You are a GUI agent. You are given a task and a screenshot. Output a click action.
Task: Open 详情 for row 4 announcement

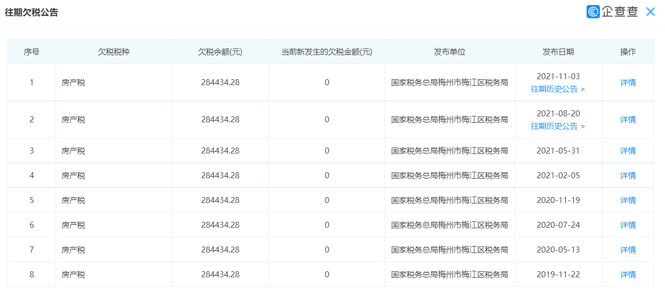(x=628, y=175)
